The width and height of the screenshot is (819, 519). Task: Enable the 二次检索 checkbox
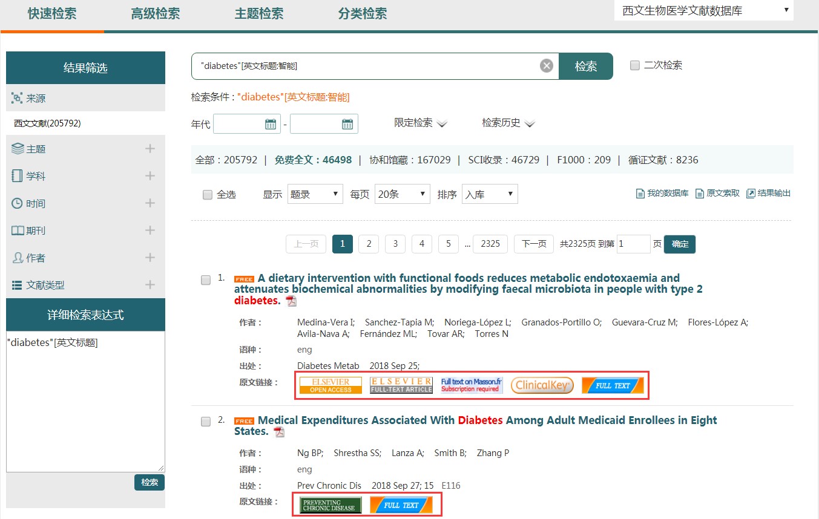coord(635,65)
